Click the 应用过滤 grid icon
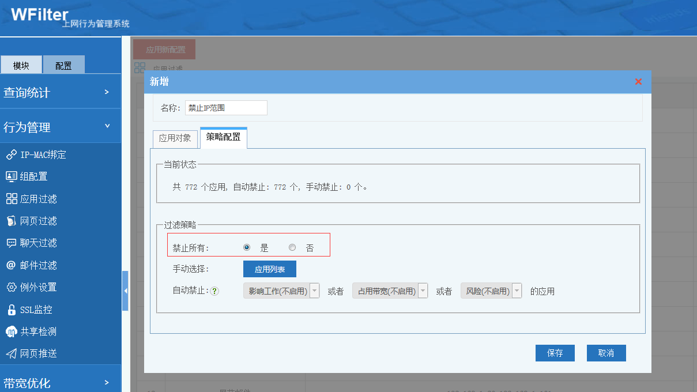This screenshot has width=697, height=392. point(11,199)
